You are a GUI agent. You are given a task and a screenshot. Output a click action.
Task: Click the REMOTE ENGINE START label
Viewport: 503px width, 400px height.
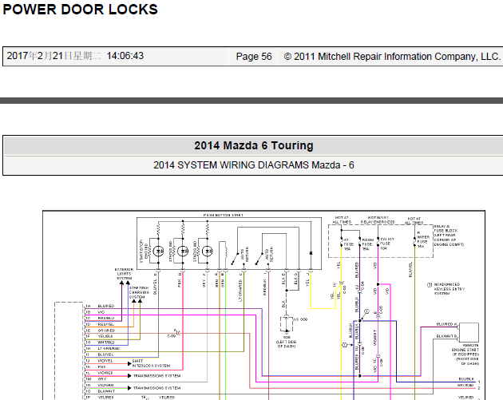tap(465, 354)
